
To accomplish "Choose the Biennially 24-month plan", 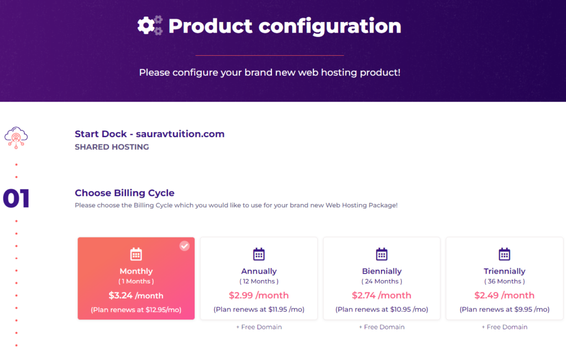I will coord(381,278).
